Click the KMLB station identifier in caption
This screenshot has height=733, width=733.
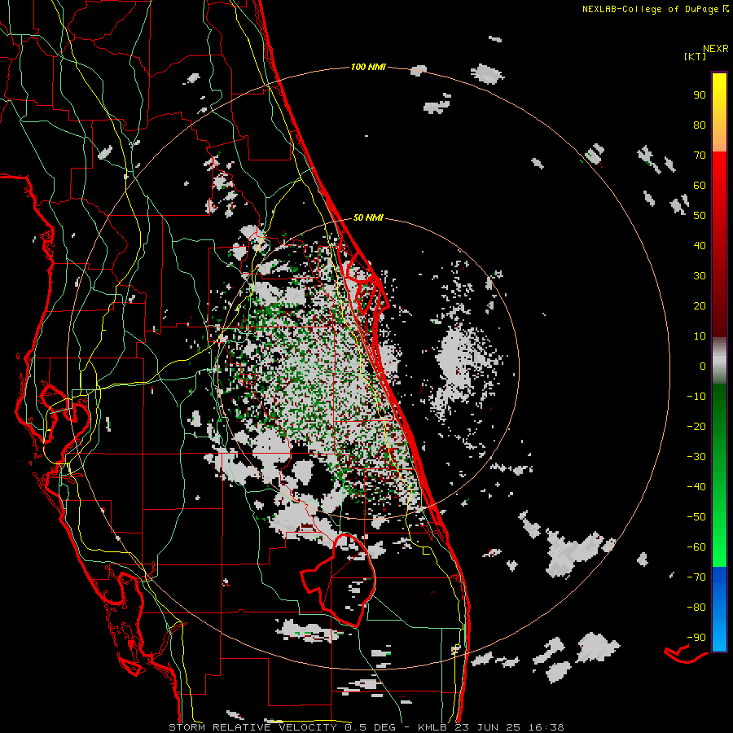pyautogui.click(x=432, y=727)
